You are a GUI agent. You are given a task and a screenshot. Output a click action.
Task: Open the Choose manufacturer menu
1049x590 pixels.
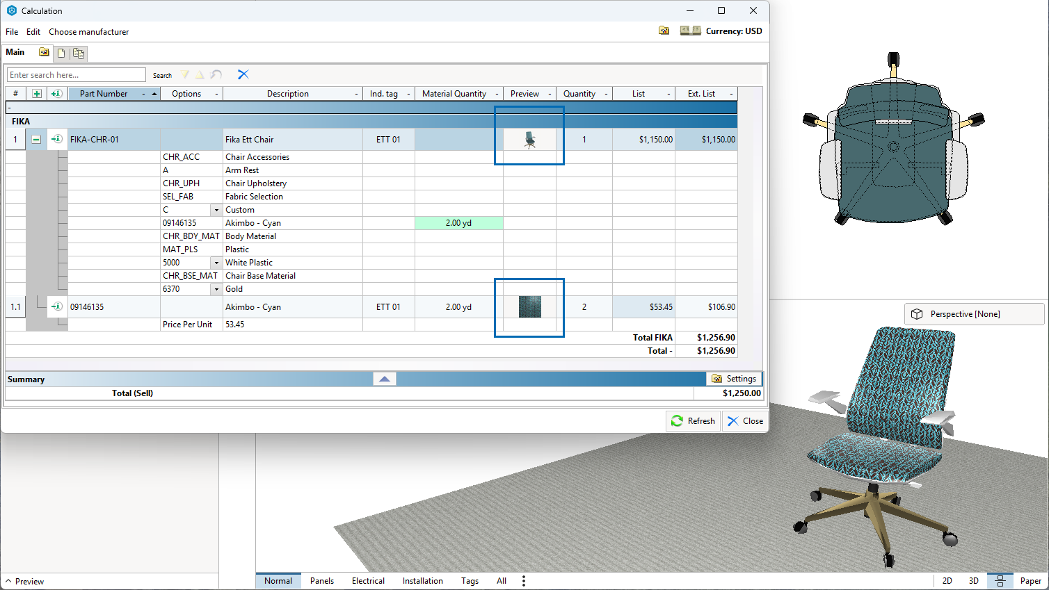point(88,32)
